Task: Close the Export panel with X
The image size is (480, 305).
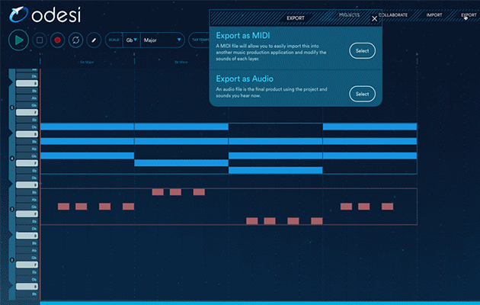Action: 374,18
